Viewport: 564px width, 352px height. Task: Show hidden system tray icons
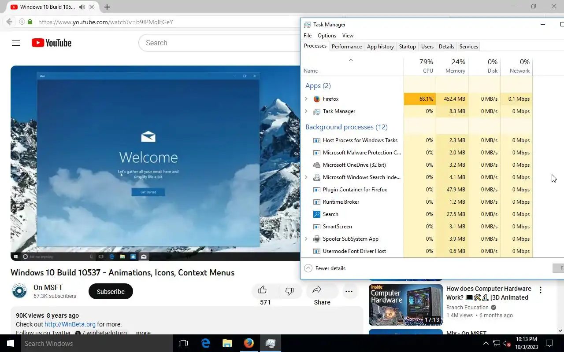click(x=486, y=344)
